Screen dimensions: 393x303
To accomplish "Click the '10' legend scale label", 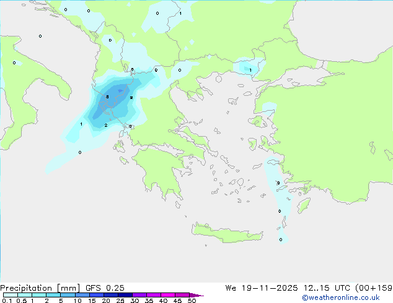I will [x=77, y=301].
